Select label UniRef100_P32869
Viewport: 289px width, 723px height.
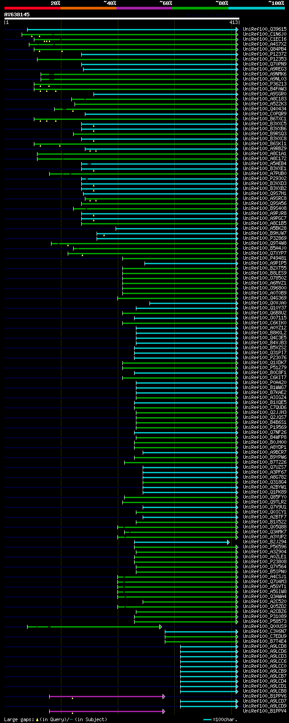coord(265,238)
